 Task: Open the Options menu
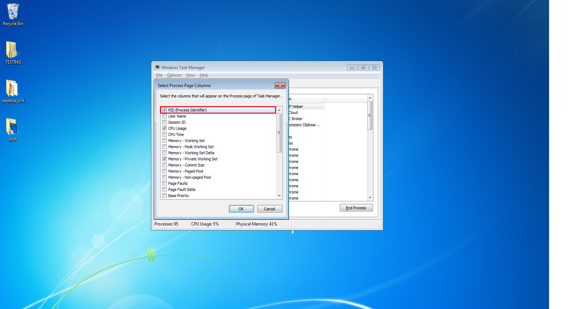(x=174, y=75)
